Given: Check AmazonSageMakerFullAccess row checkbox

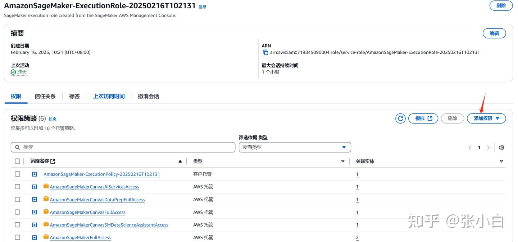Looking at the screenshot, I should tap(17, 237).
